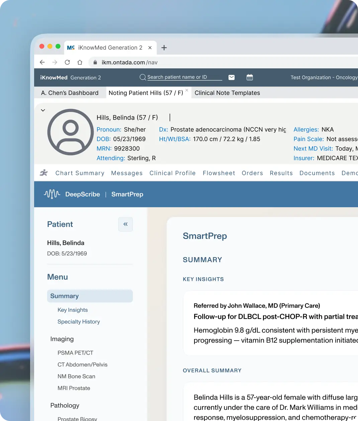Click the running figure icon beside Chart Summary
The height and width of the screenshot is (421, 358).
pos(44,173)
